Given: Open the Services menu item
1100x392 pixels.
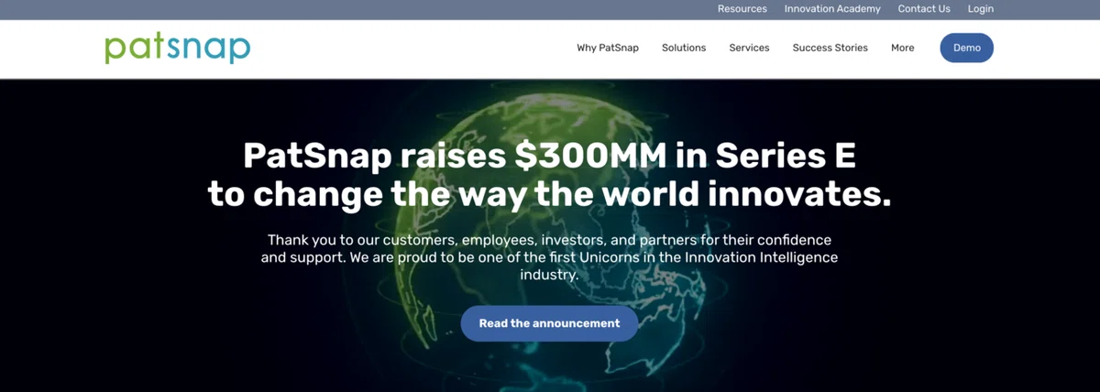Looking at the screenshot, I should 749,48.
